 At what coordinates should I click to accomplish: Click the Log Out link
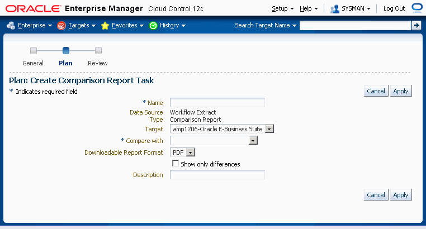tap(394, 9)
